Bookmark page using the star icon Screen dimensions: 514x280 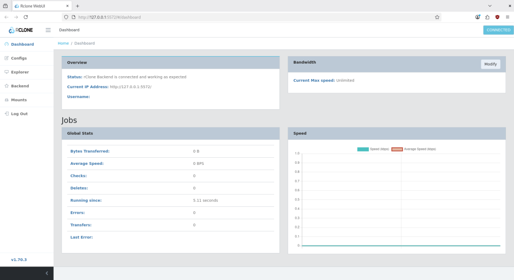coord(437,17)
